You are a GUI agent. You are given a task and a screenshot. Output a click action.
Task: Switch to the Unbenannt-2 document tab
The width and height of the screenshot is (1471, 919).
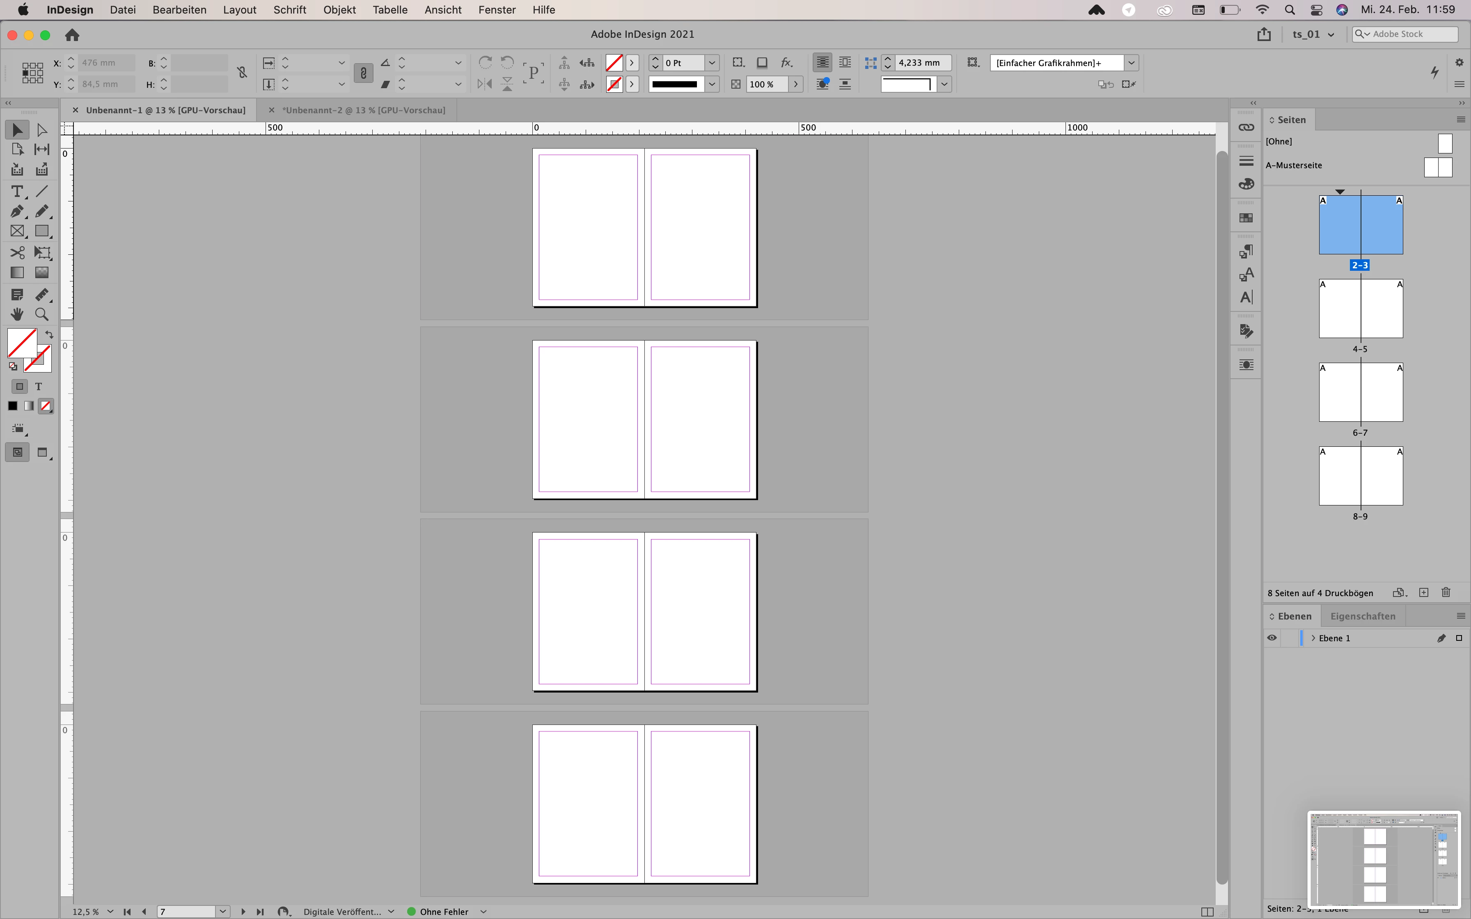[364, 110]
